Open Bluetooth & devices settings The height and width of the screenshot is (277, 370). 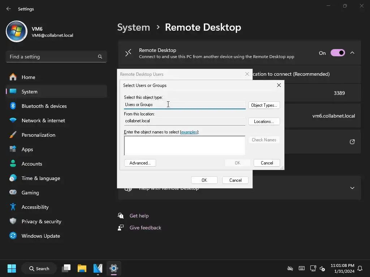(56, 106)
